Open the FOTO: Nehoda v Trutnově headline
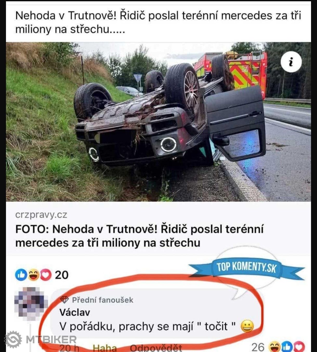This screenshot has width=317, height=352. [140, 236]
